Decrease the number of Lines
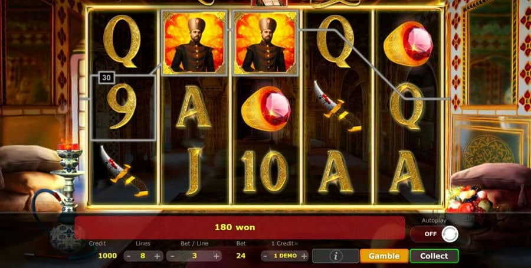 pos(129,256)
